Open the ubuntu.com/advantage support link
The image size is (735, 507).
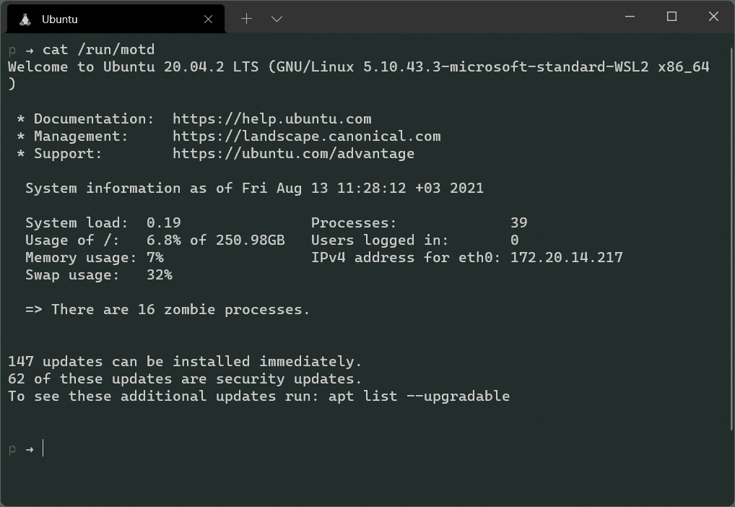(293, 153)
